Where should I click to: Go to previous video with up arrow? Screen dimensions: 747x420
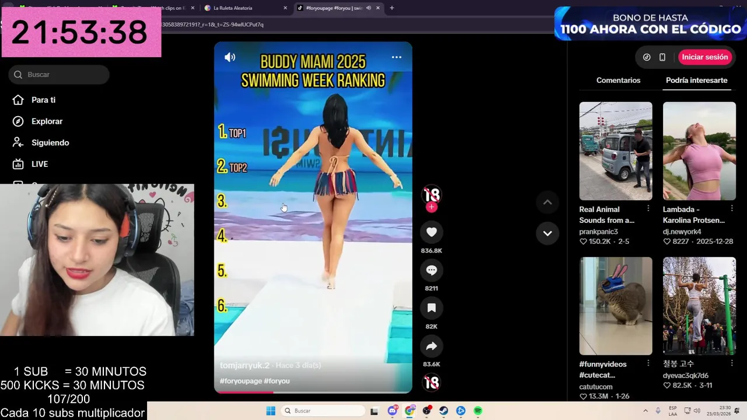point(547,202)
